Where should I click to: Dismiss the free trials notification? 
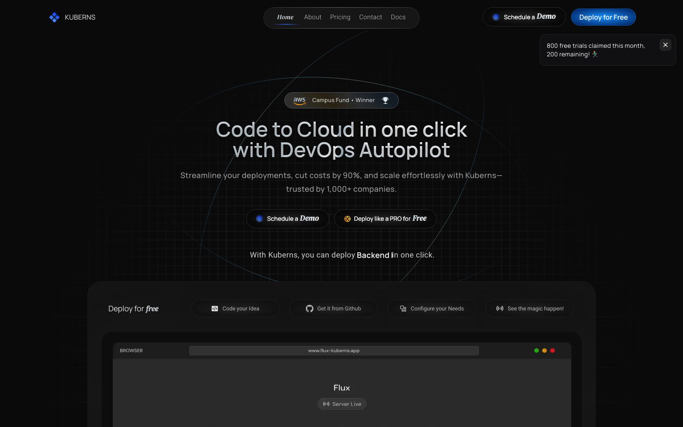665,45
